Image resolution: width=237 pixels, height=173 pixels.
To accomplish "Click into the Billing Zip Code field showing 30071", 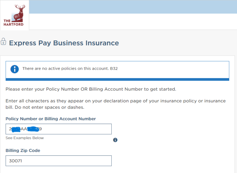I will [x=58, y=161].
